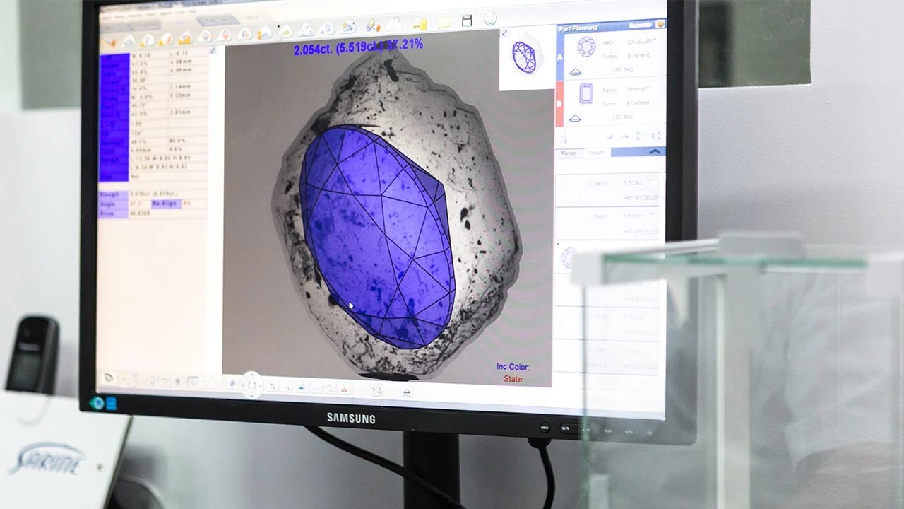The width and height of the screenshot is (904, 509).
Task: Click the zoom-in magnifier in the bottom toolbar
Action: [272, 386]
